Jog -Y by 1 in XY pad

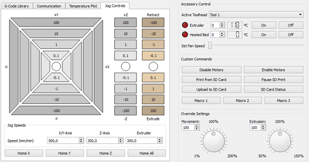(56, 89)
